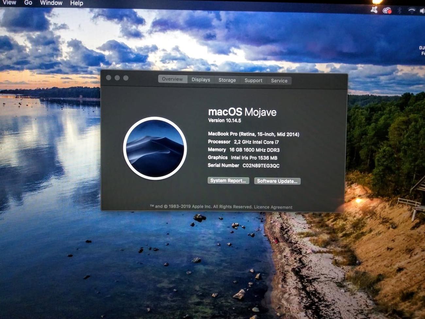The height and width of the screenshot is (319, 425).
Task: Open the Creative Cloud menu bar icon
Action: coord(387,10)
